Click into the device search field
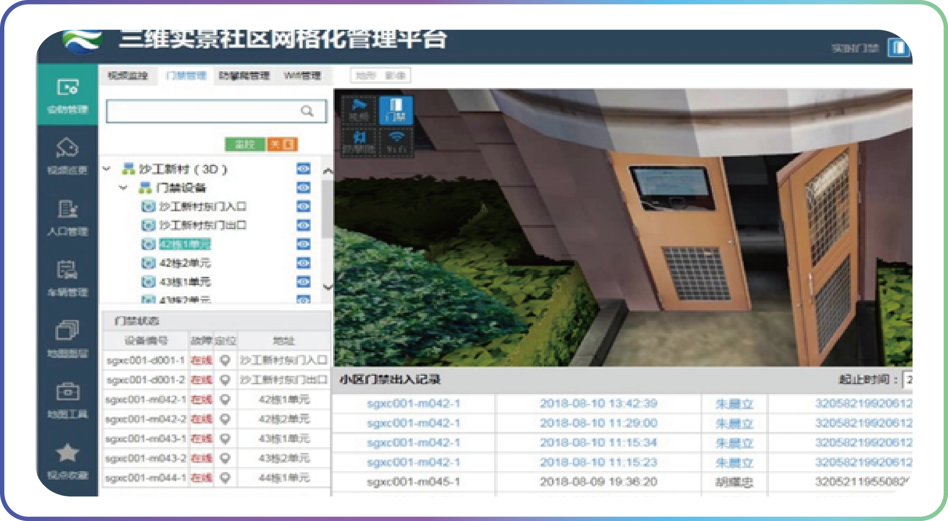 (x=202, y=111)
